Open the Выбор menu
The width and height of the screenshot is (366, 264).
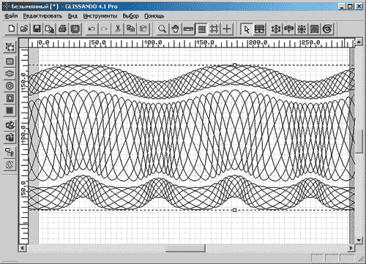[130, 16]
